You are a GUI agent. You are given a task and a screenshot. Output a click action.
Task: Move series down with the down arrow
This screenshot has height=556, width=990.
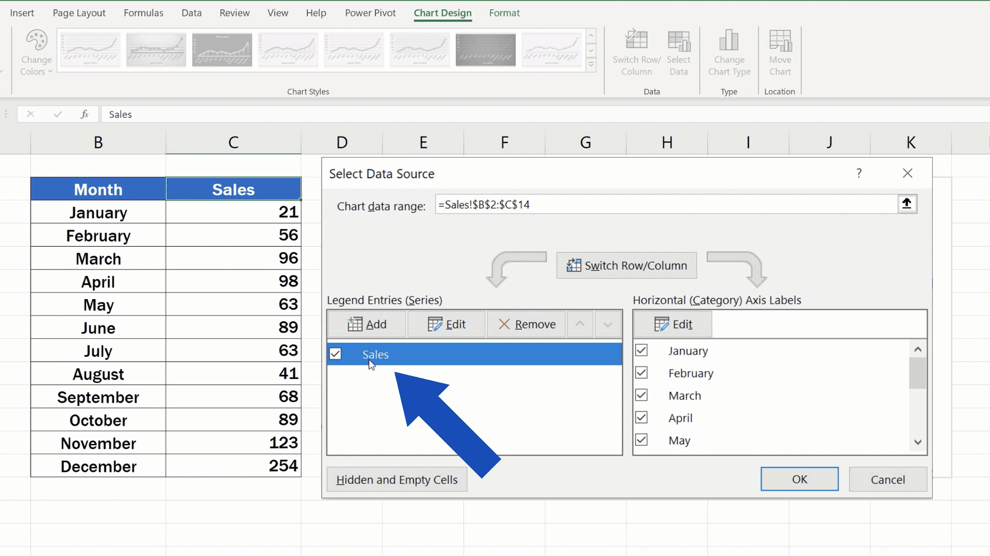pyautogui.click(x=608, y=324)
